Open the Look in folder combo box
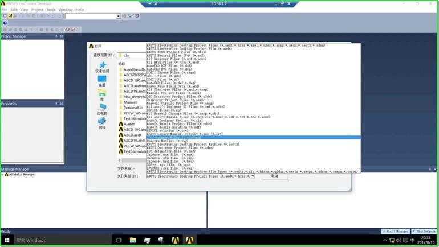Viewport: 439px width, 247px height. (x=132, y=55)
